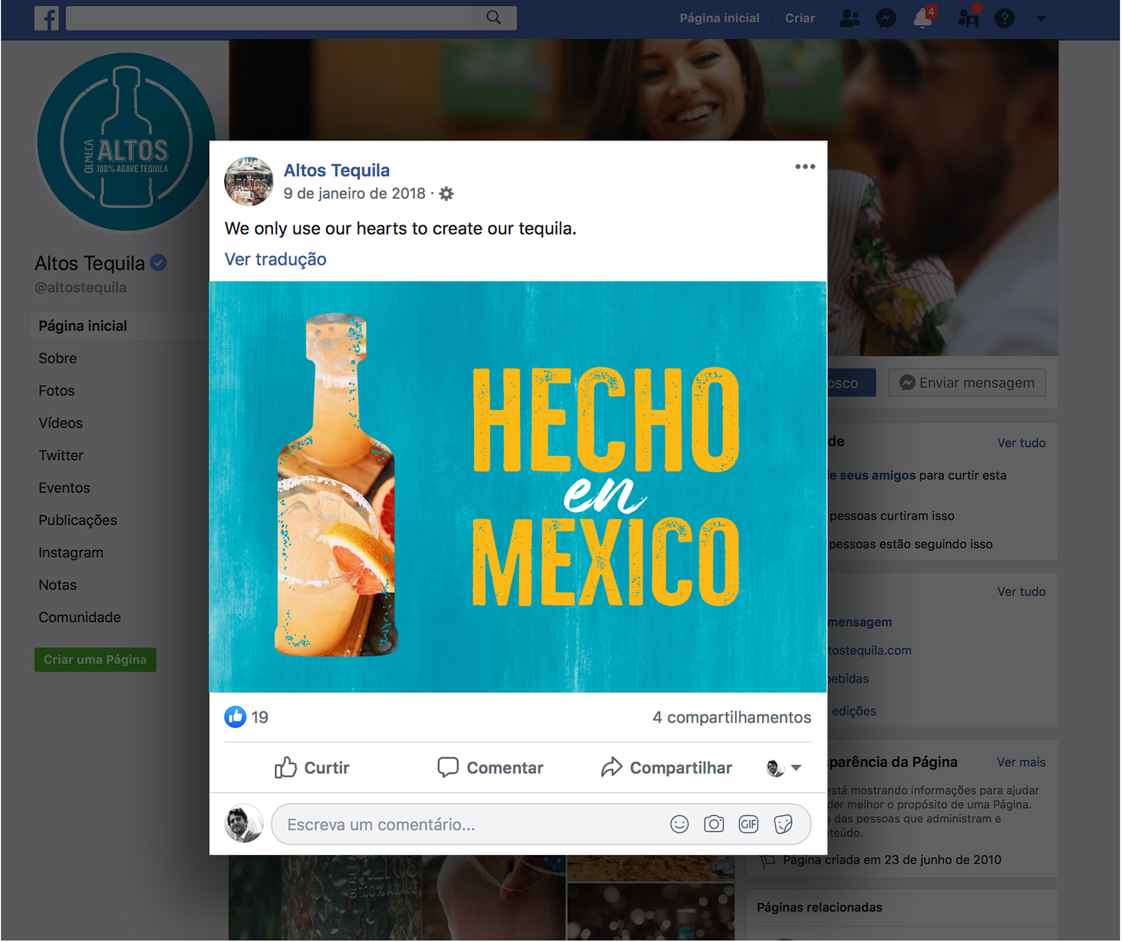This screenshot has width=1122, height=942.
Task: View the 19 reactions count
Action: coord(259,717)
